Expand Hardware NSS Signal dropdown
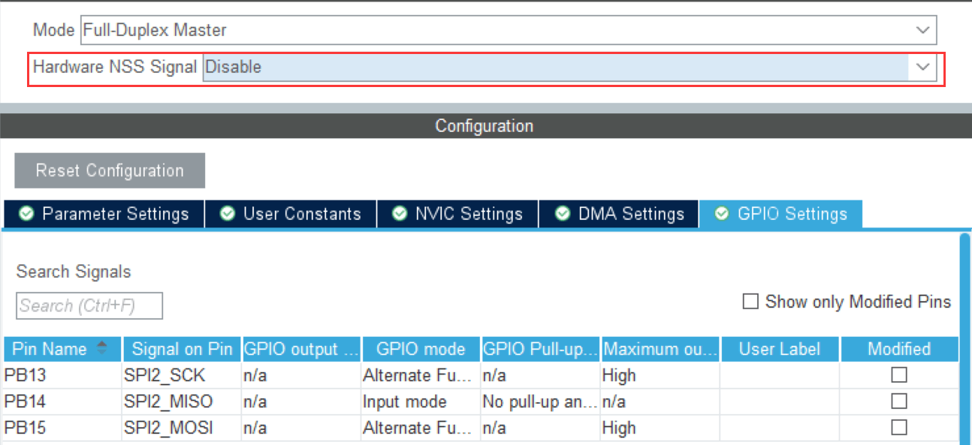The width and height of the screenshot is (972, 445). [569, 68]
